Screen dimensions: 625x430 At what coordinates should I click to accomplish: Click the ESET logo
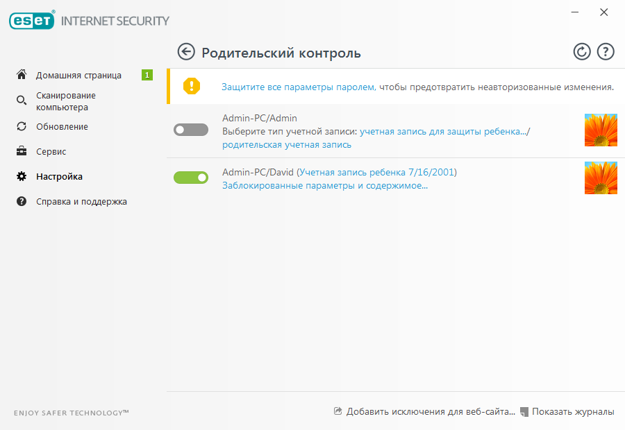tap(32, 21)
